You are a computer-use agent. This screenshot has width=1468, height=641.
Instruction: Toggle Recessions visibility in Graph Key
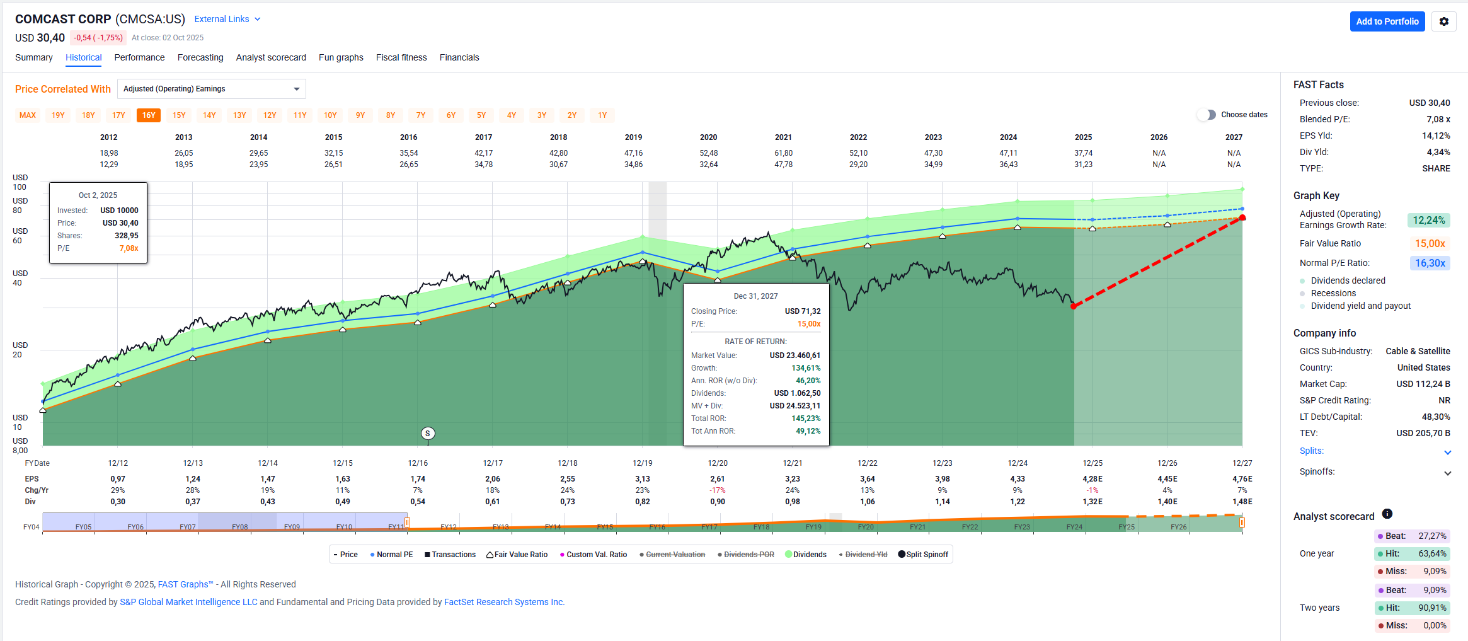pos(1302,293)
